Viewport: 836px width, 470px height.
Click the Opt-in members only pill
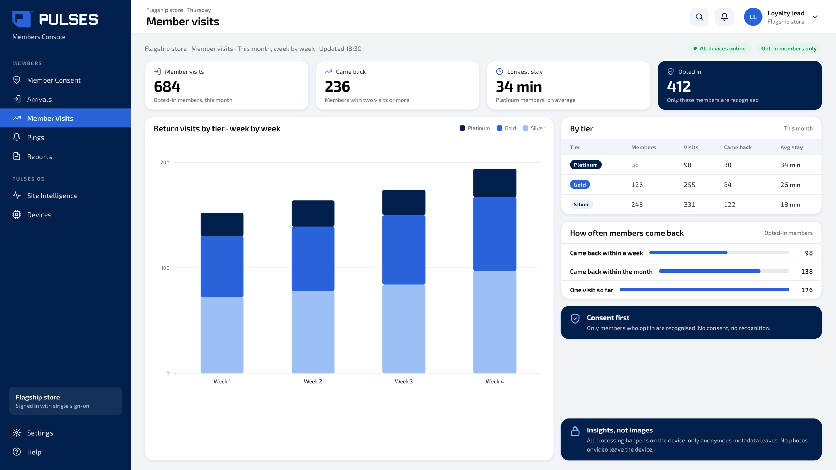(x=789, y=48)
